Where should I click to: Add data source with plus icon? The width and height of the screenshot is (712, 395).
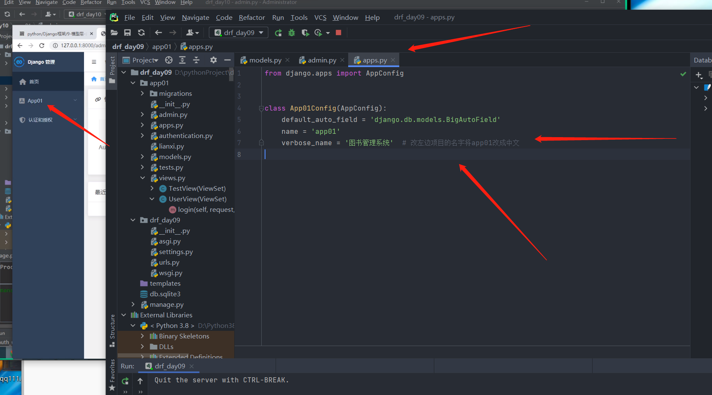[x=699, y=76]
